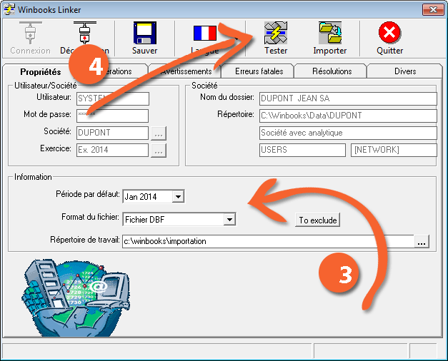The height and width of the screenshot is (361, 448).
Task: Switch to the Propriétés tab
Action: tap(41, 71)
